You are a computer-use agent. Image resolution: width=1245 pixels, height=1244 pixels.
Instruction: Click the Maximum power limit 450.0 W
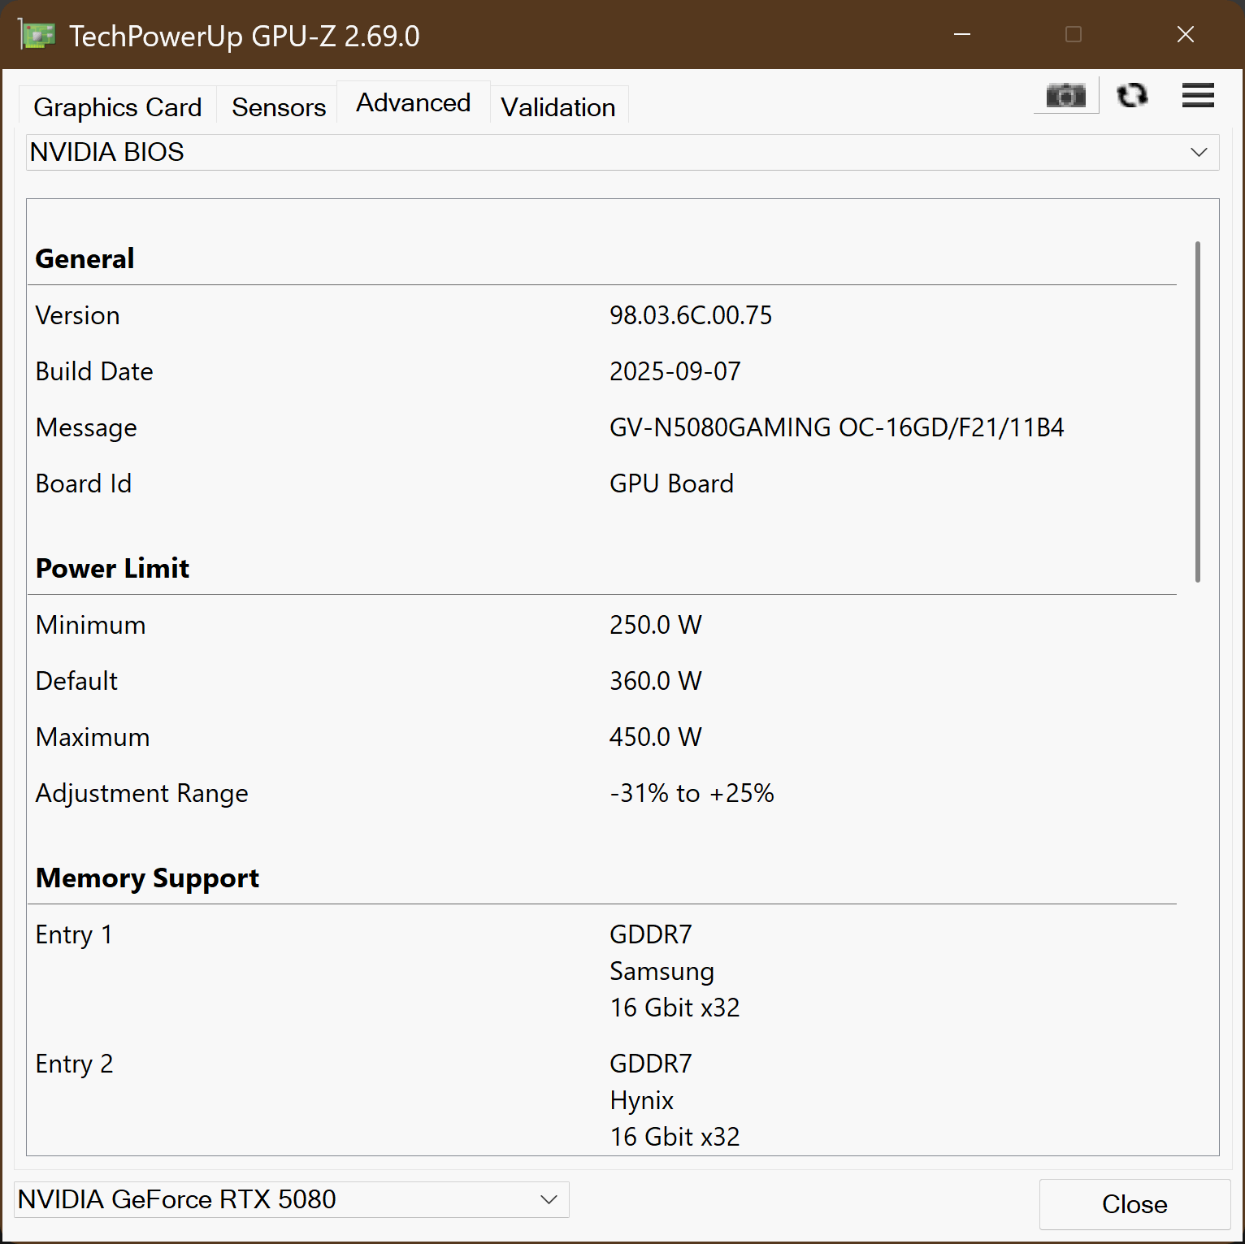656,737
